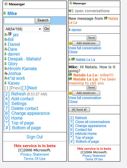This screenshot has width=127, height=168.
Task: Click palm tree icon beside Natala La La header
Action: pyautogui.click(x=73, y=59)
